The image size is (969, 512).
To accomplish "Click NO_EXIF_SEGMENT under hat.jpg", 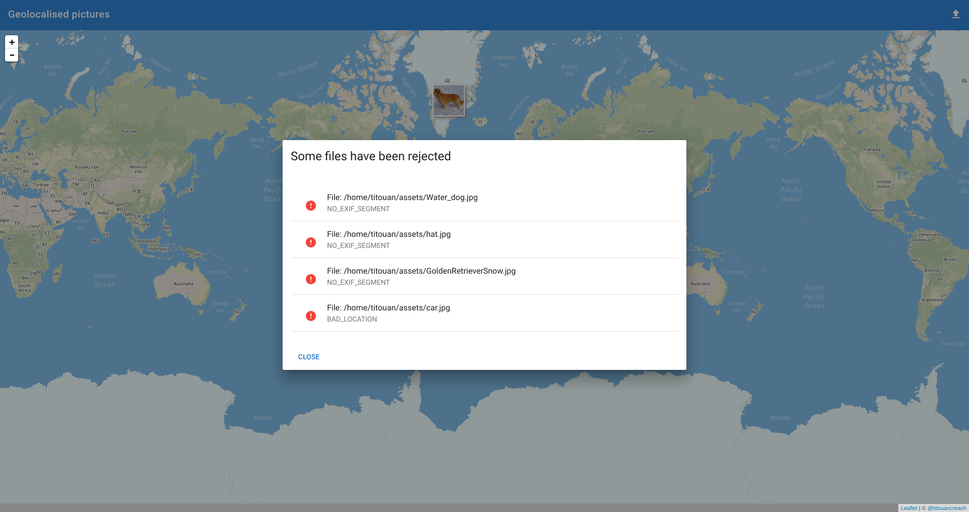I will click(358, 245).
